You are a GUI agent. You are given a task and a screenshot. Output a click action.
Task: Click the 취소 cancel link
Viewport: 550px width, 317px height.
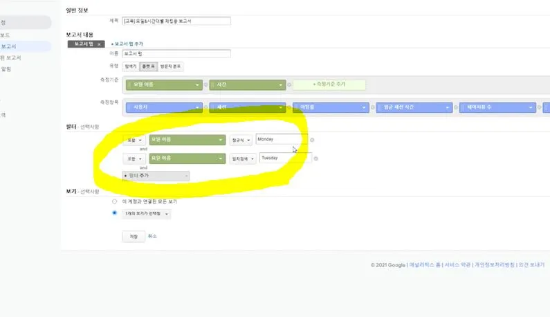click(152, 236)
